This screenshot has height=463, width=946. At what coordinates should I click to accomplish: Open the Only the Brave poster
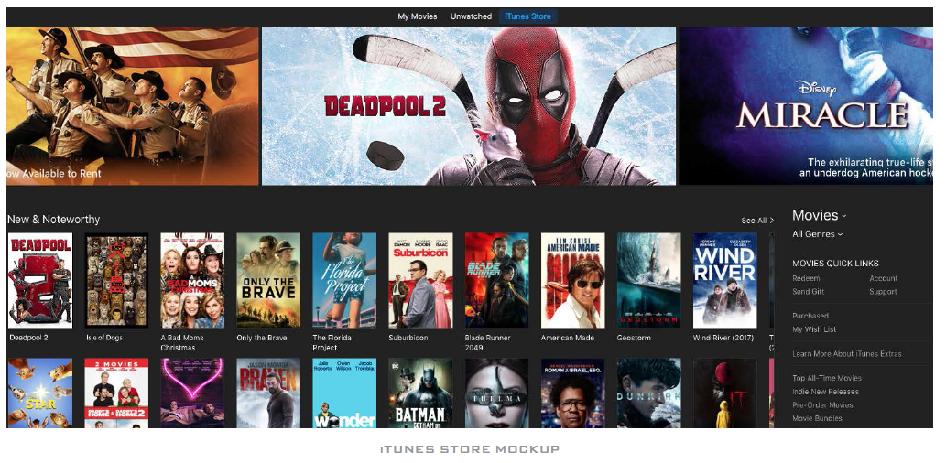click(268, 281)
